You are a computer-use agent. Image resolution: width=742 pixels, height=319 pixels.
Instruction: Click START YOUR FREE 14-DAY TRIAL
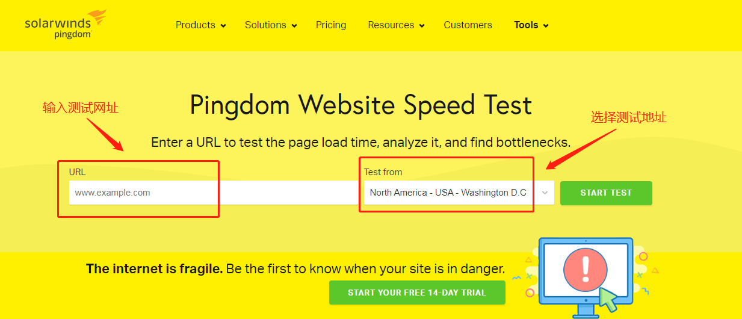pyautogui.click(x=417, y=293)
